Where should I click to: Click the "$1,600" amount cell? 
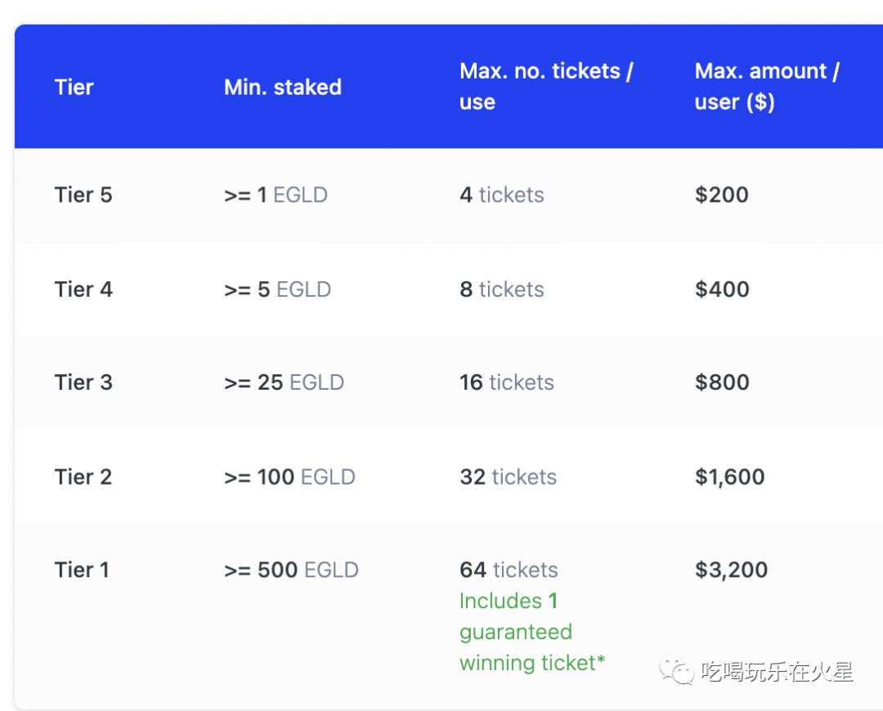click(730, 477)
